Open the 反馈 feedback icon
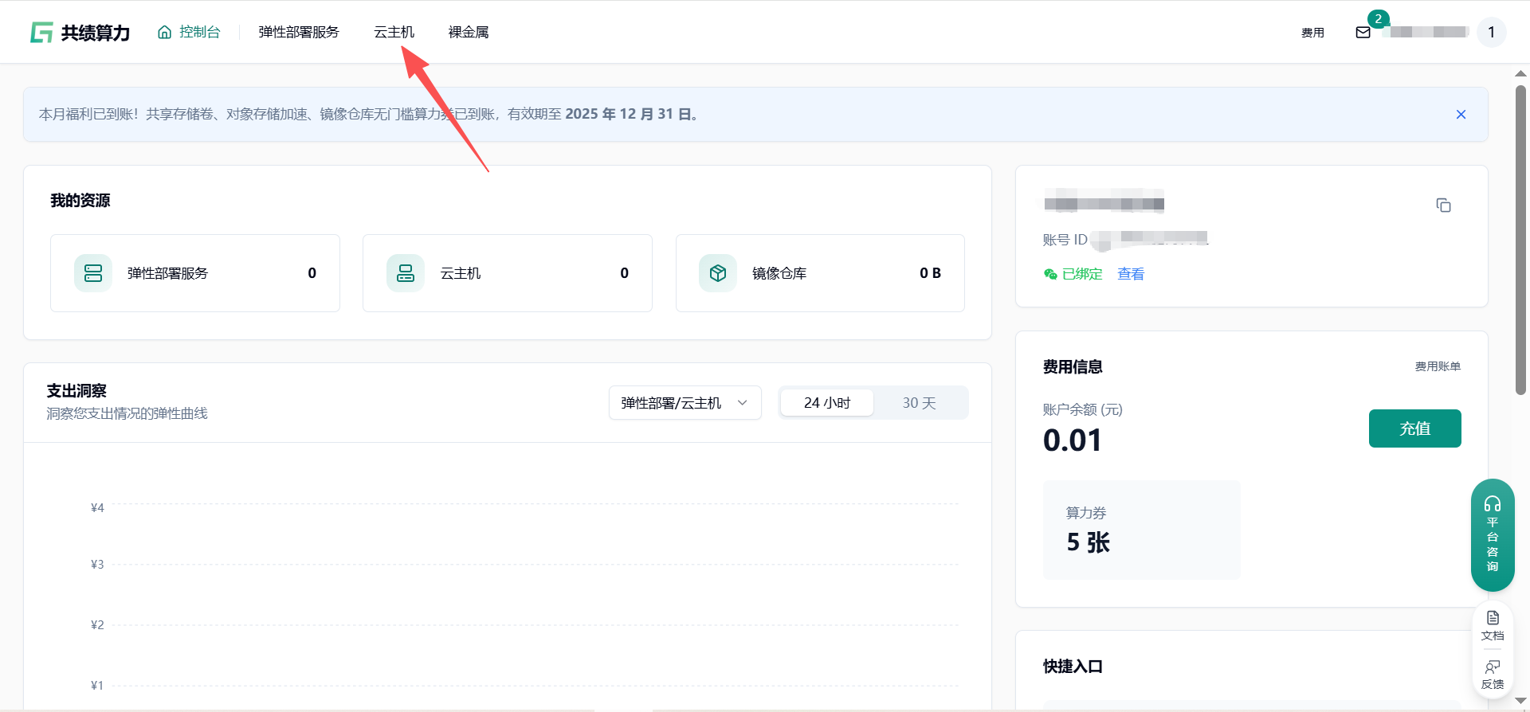The height and width of the screenshot is (712, 1530). (1493, 675)
